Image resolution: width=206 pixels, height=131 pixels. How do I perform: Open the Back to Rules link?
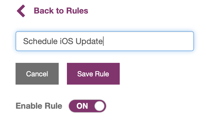click(61, 11)
